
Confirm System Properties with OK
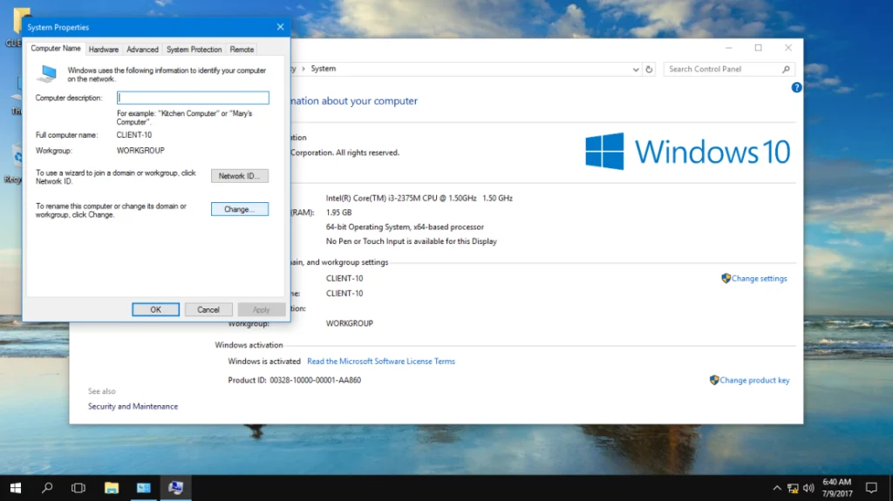click(x=155, y=309)
